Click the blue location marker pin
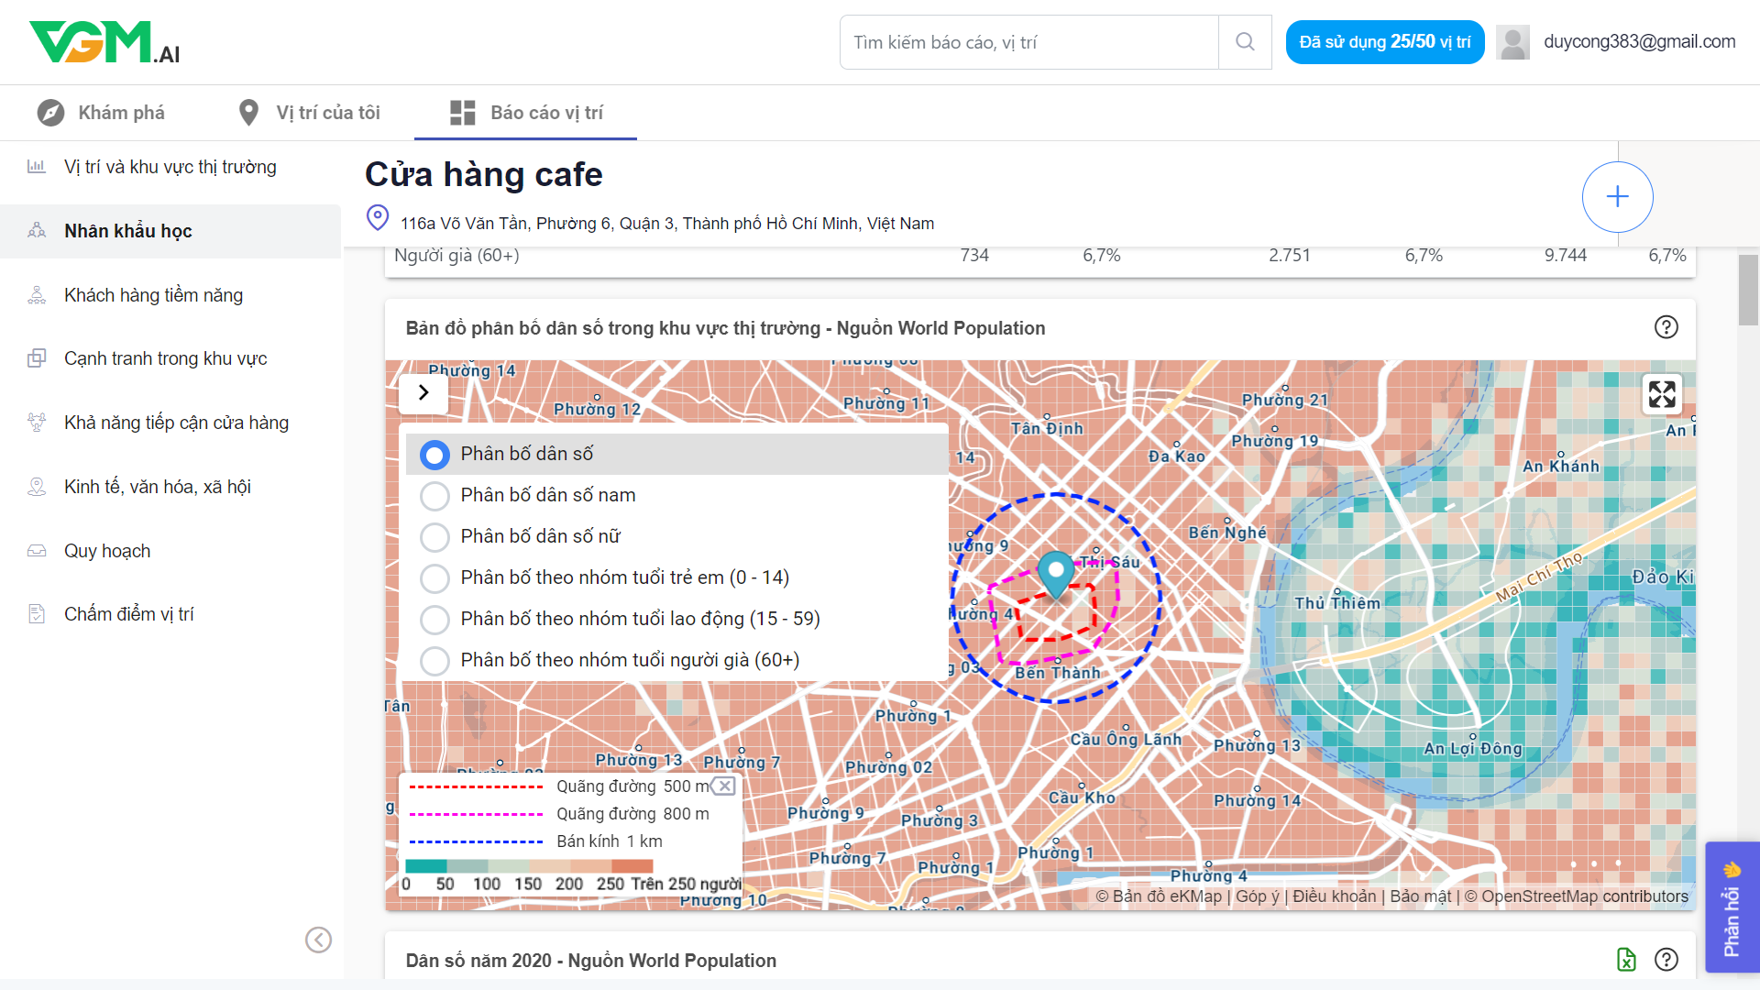1760x990 pixels. tap(1056, 572)
